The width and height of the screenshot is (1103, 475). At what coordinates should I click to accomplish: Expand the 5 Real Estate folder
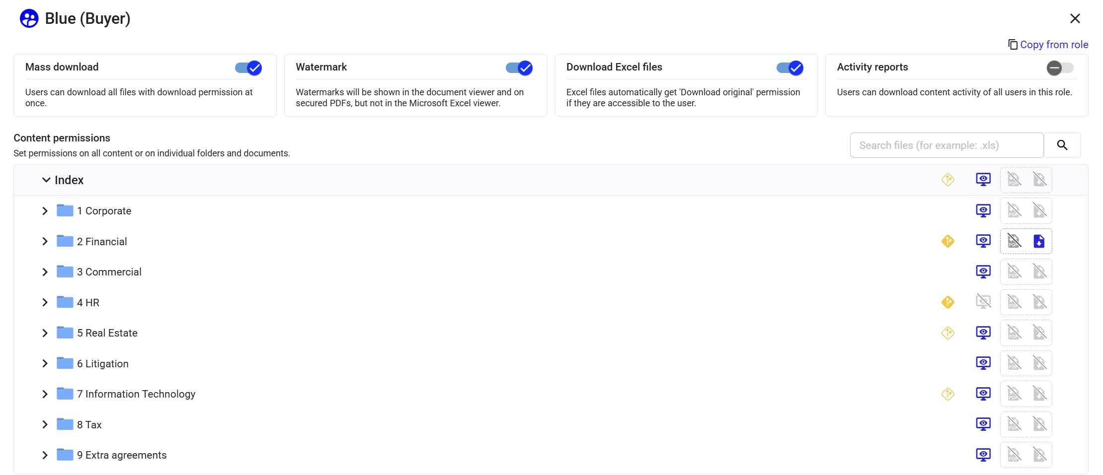tap(45, 333)
